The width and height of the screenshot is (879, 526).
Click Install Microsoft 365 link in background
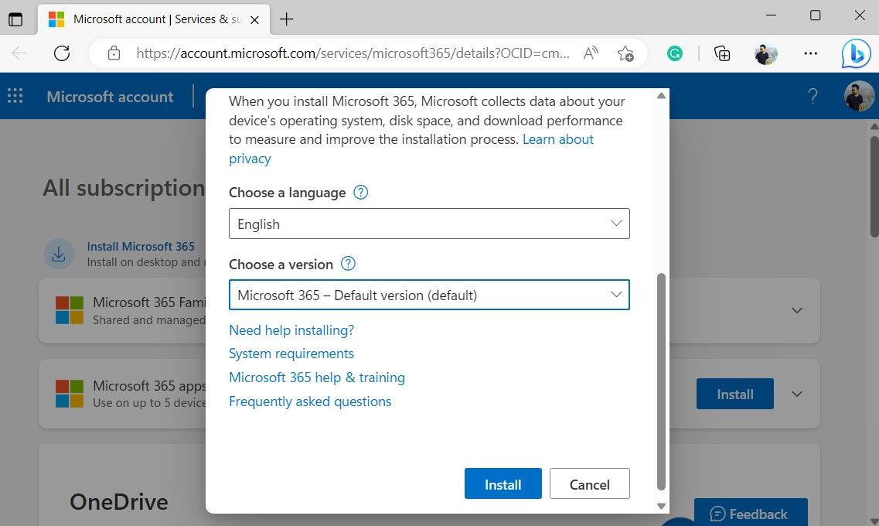click(141, 246)
